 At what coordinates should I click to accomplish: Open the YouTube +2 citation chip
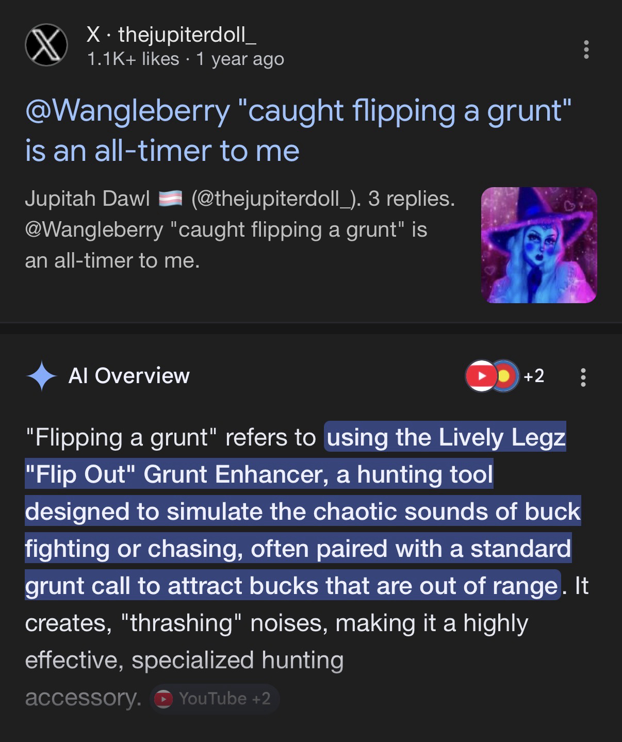tap(215, 699)
